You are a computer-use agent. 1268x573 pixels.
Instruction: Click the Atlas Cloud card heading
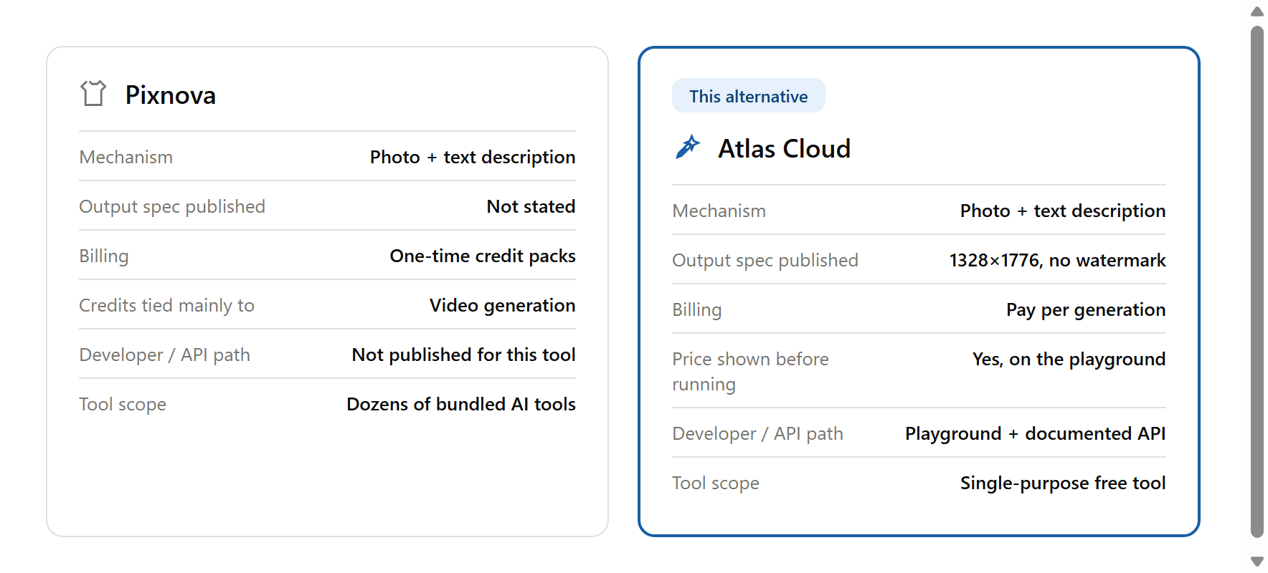coord(784,149)
